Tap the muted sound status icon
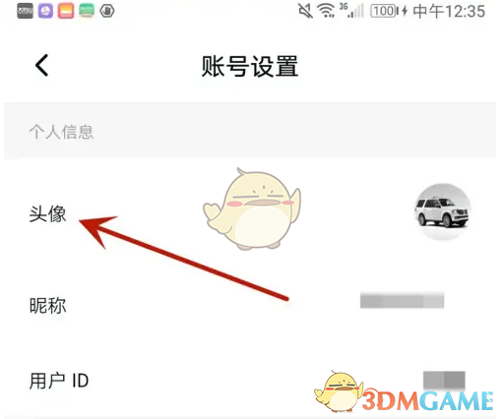This screenshot has width=504, height=419. coord(305,11)
